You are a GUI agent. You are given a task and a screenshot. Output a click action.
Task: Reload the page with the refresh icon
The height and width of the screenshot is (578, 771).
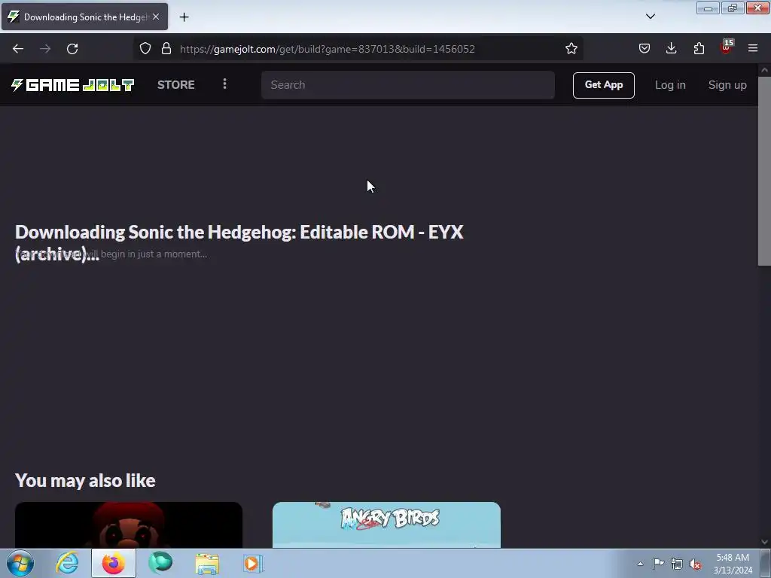pyautogui.click(x=72, y=49)
